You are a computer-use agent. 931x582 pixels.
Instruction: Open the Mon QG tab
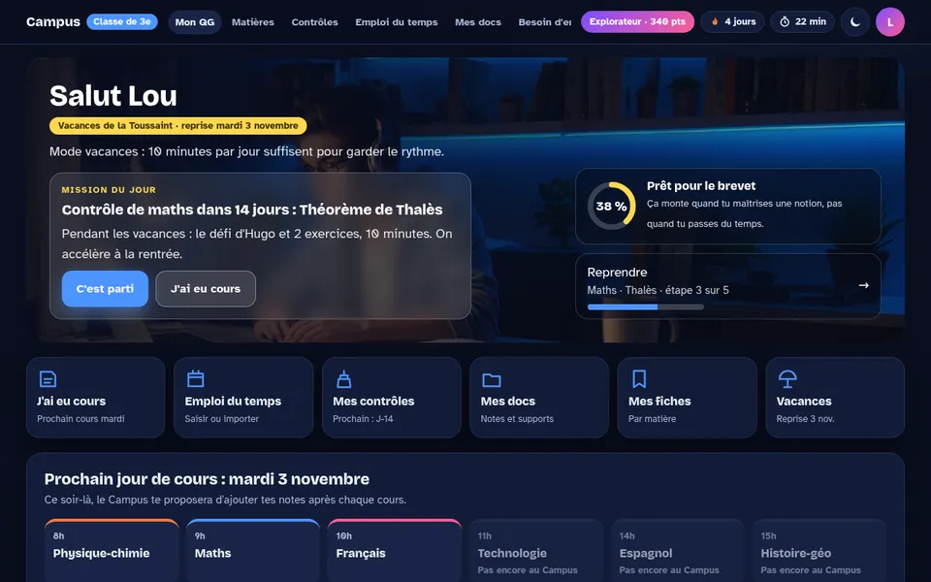195,22
